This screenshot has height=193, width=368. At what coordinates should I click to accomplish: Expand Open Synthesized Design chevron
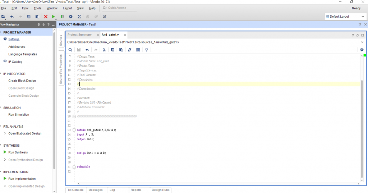coord(5,160)
